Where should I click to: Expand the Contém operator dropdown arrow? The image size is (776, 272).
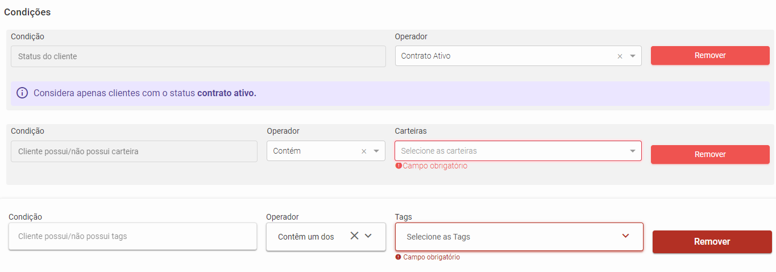[376, 151]
